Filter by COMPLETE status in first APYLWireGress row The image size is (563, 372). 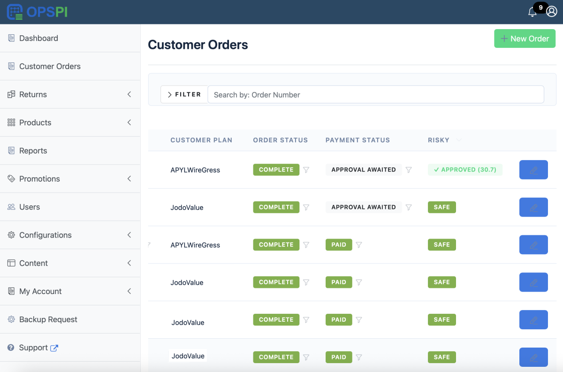click(306, 170)
